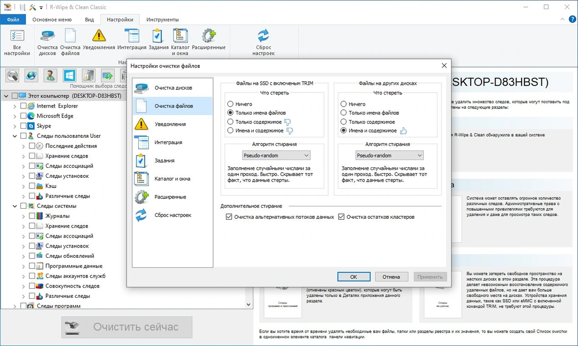Click the tree panel vertical scrollbar
Image resolution: width=578 pixels, height=346 pixels.
pos(249,200)
